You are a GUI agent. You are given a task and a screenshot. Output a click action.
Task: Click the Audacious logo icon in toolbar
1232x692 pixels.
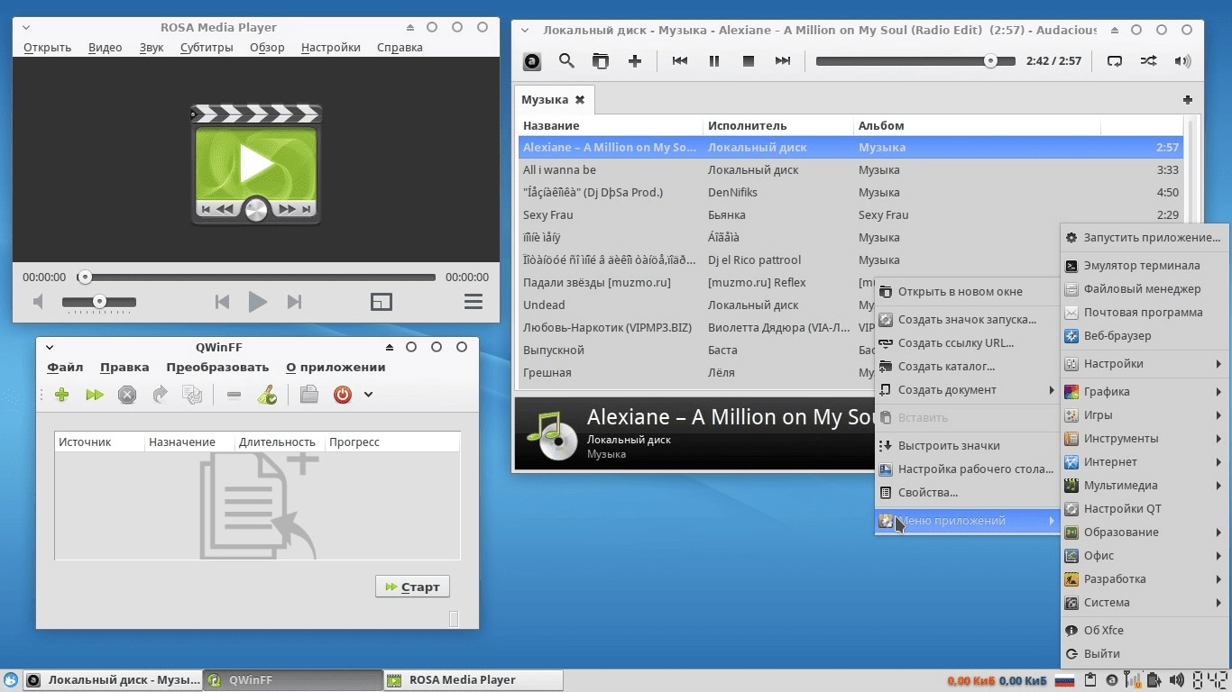pyautogui.click(x=532, y=61)
